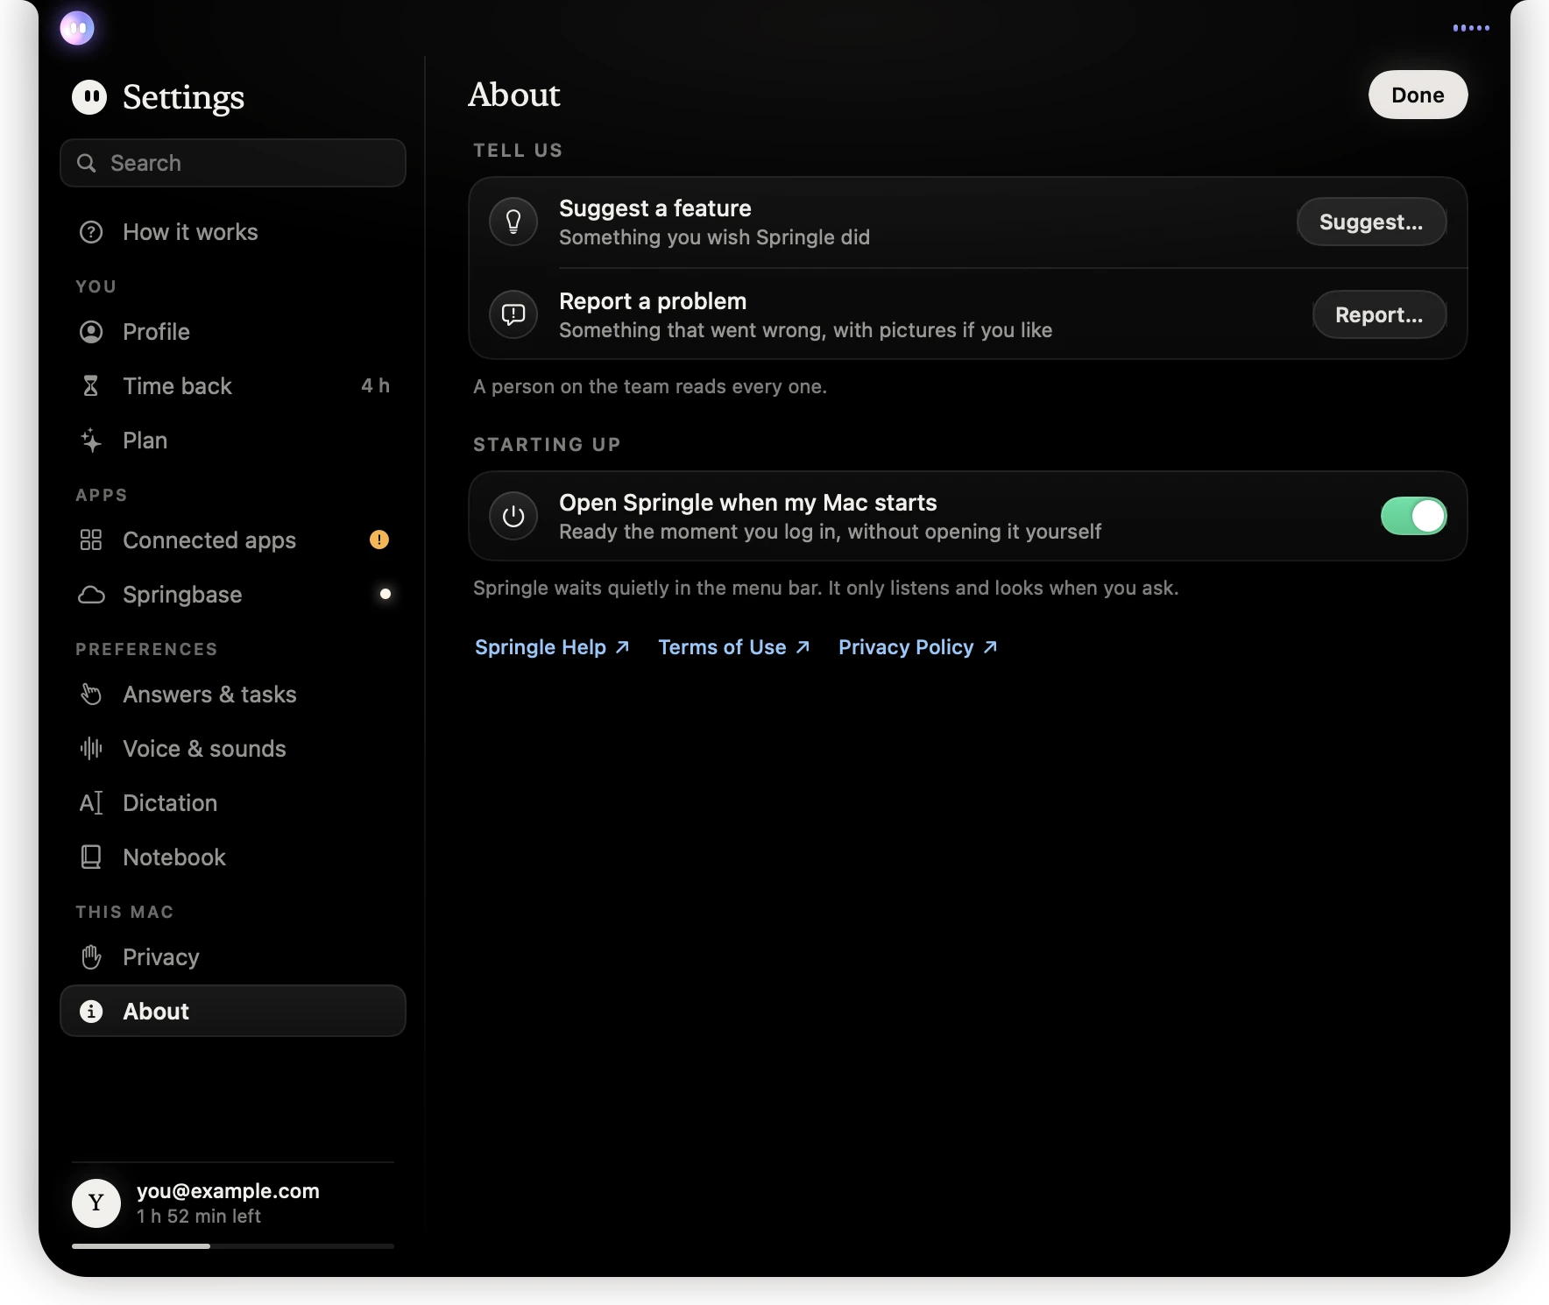Open the How it works page
The height and width of the screenshot is (1305, 1549).
233,232
